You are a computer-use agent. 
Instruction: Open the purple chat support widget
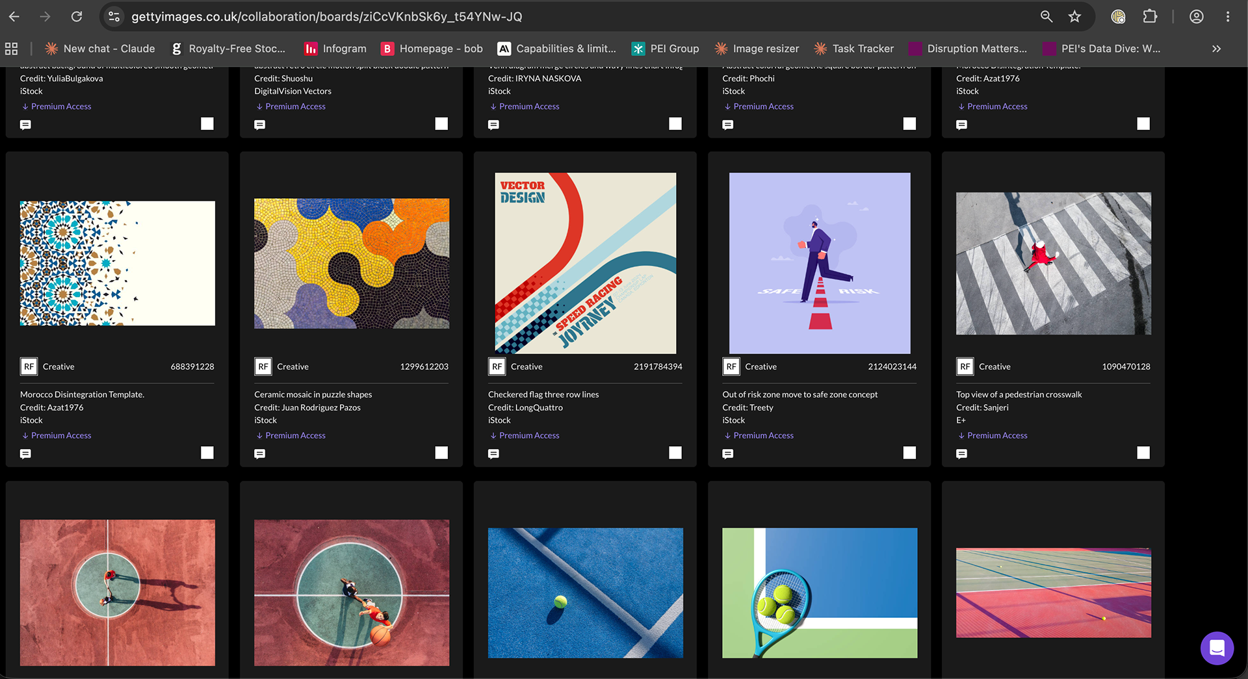pyautogui.click(x=1217, y=648)
